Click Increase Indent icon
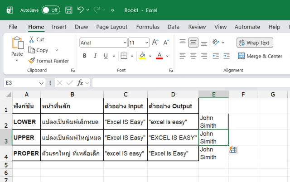Screen dimensions: 290x182 (227, 56)
